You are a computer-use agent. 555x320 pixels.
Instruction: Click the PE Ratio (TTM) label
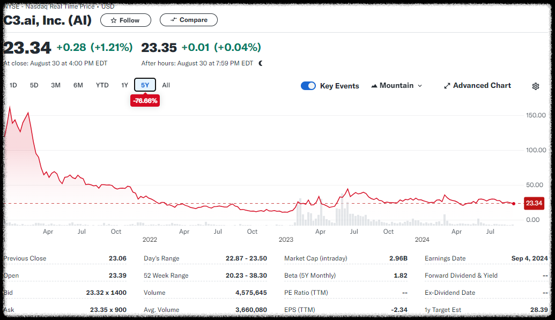point(306,293)
